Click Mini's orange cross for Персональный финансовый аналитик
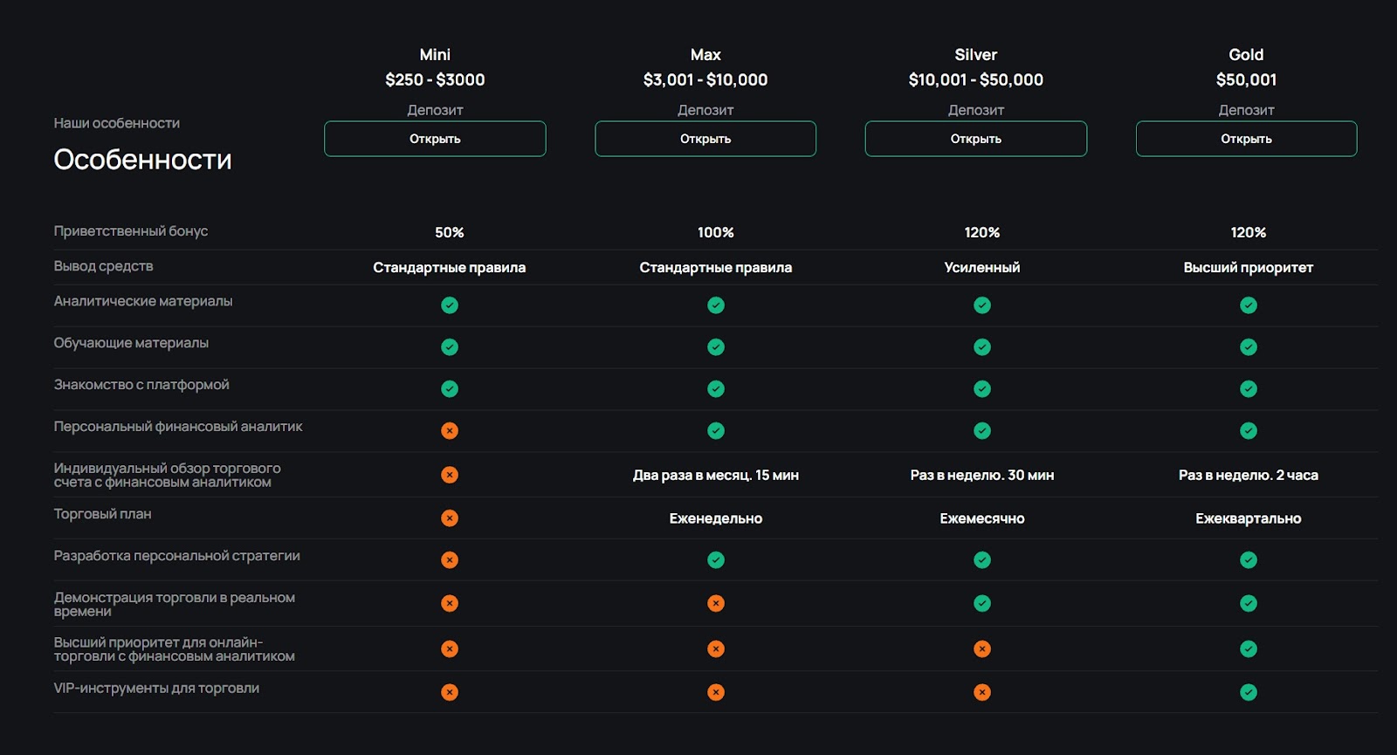 [x=450, y=431]
